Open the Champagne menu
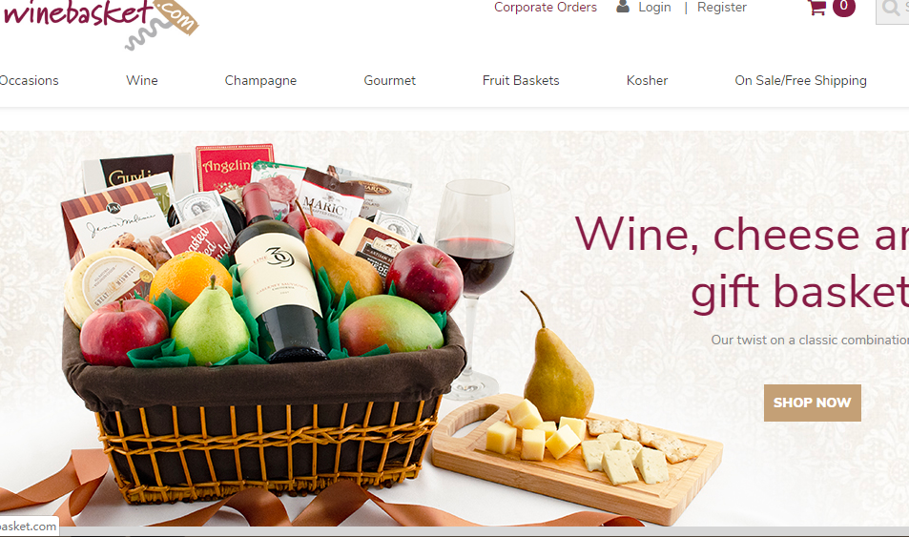 tap(260, 81)
